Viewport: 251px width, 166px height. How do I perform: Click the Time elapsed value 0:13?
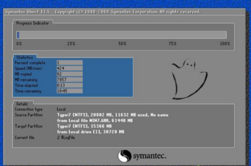coord(70,85)
